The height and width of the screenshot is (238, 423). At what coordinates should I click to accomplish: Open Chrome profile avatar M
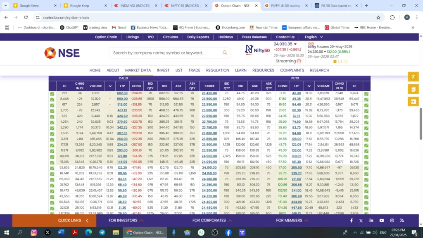pos(407,17)
